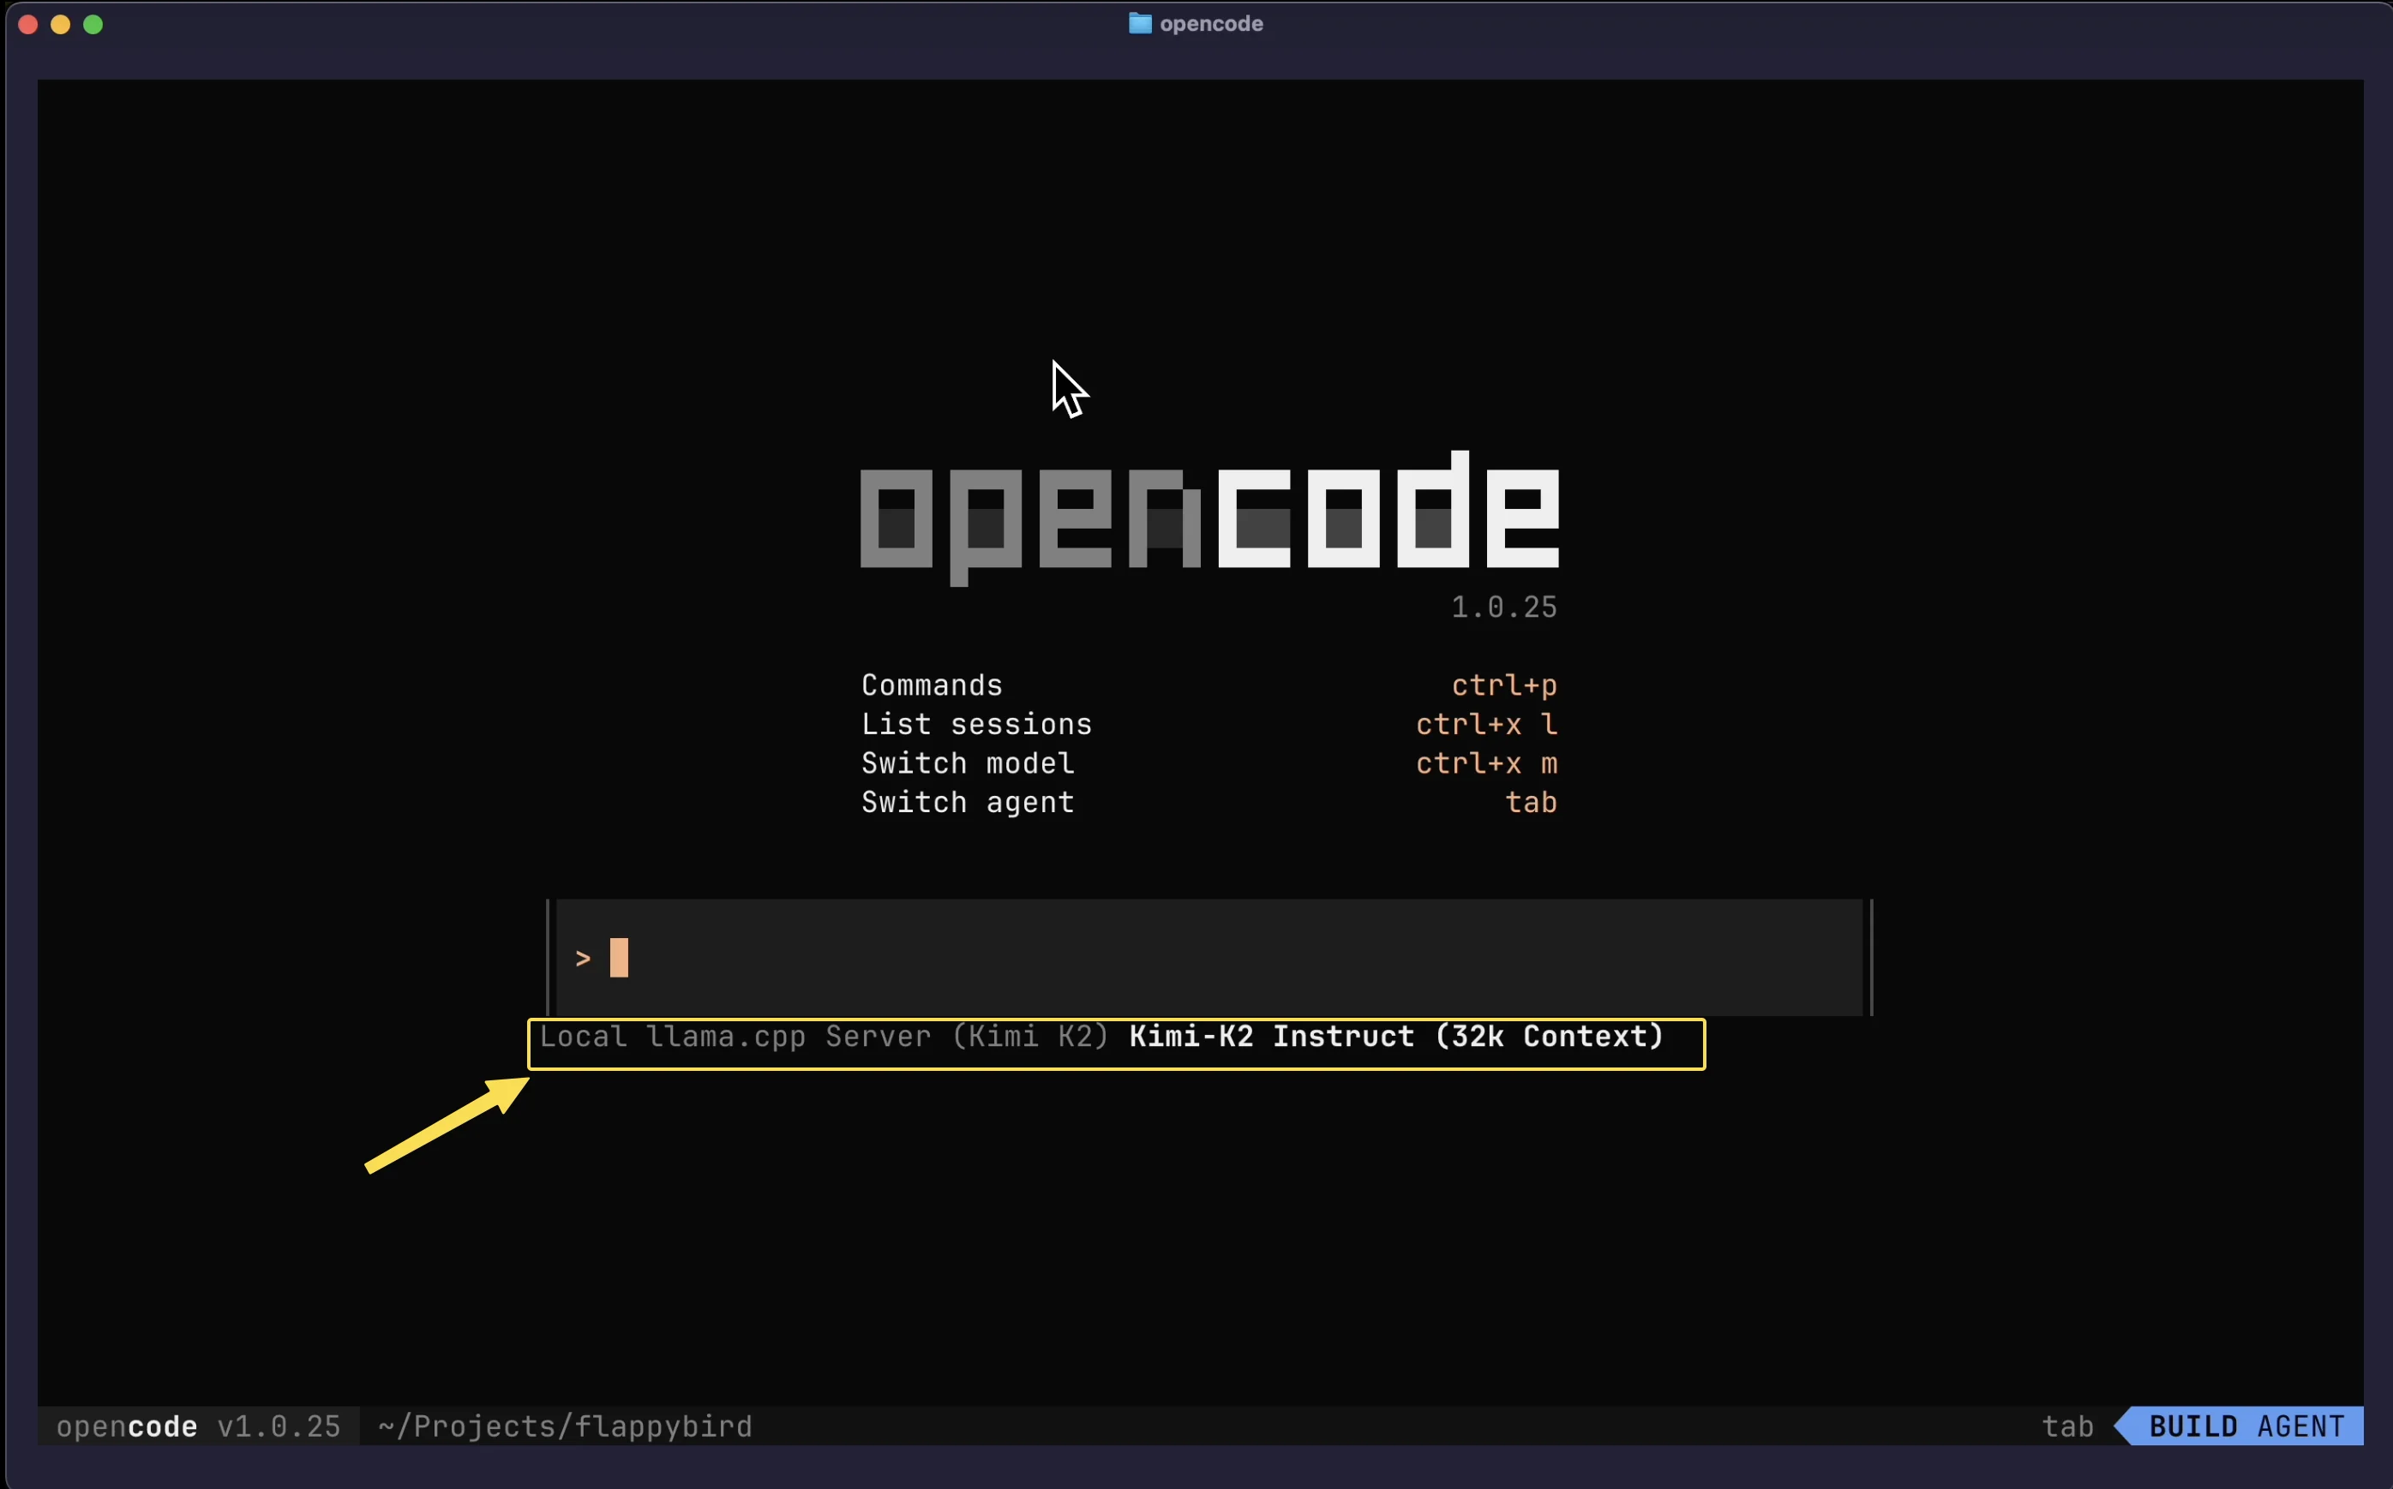
Task: Click the tab indicator in the status bar
Action: 2067,1426
